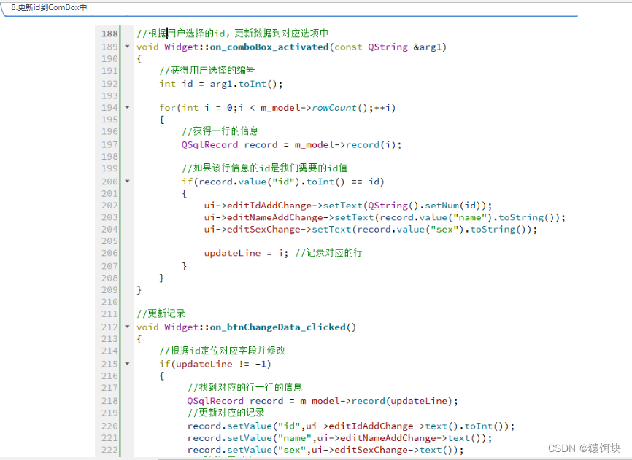Collapse the fold arrow at line 189
632x460 pixels.
[128, 47]
